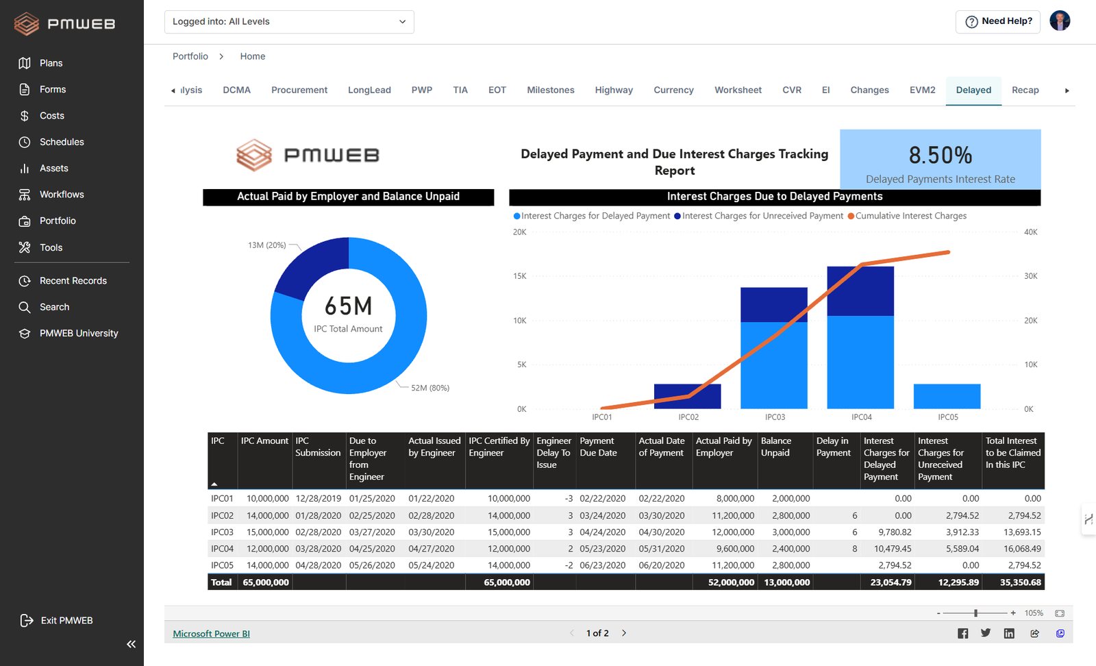Click breadcrumb chevron after Portfolio
This screenshot has height=666, width=1096.
tap(221, 56)
